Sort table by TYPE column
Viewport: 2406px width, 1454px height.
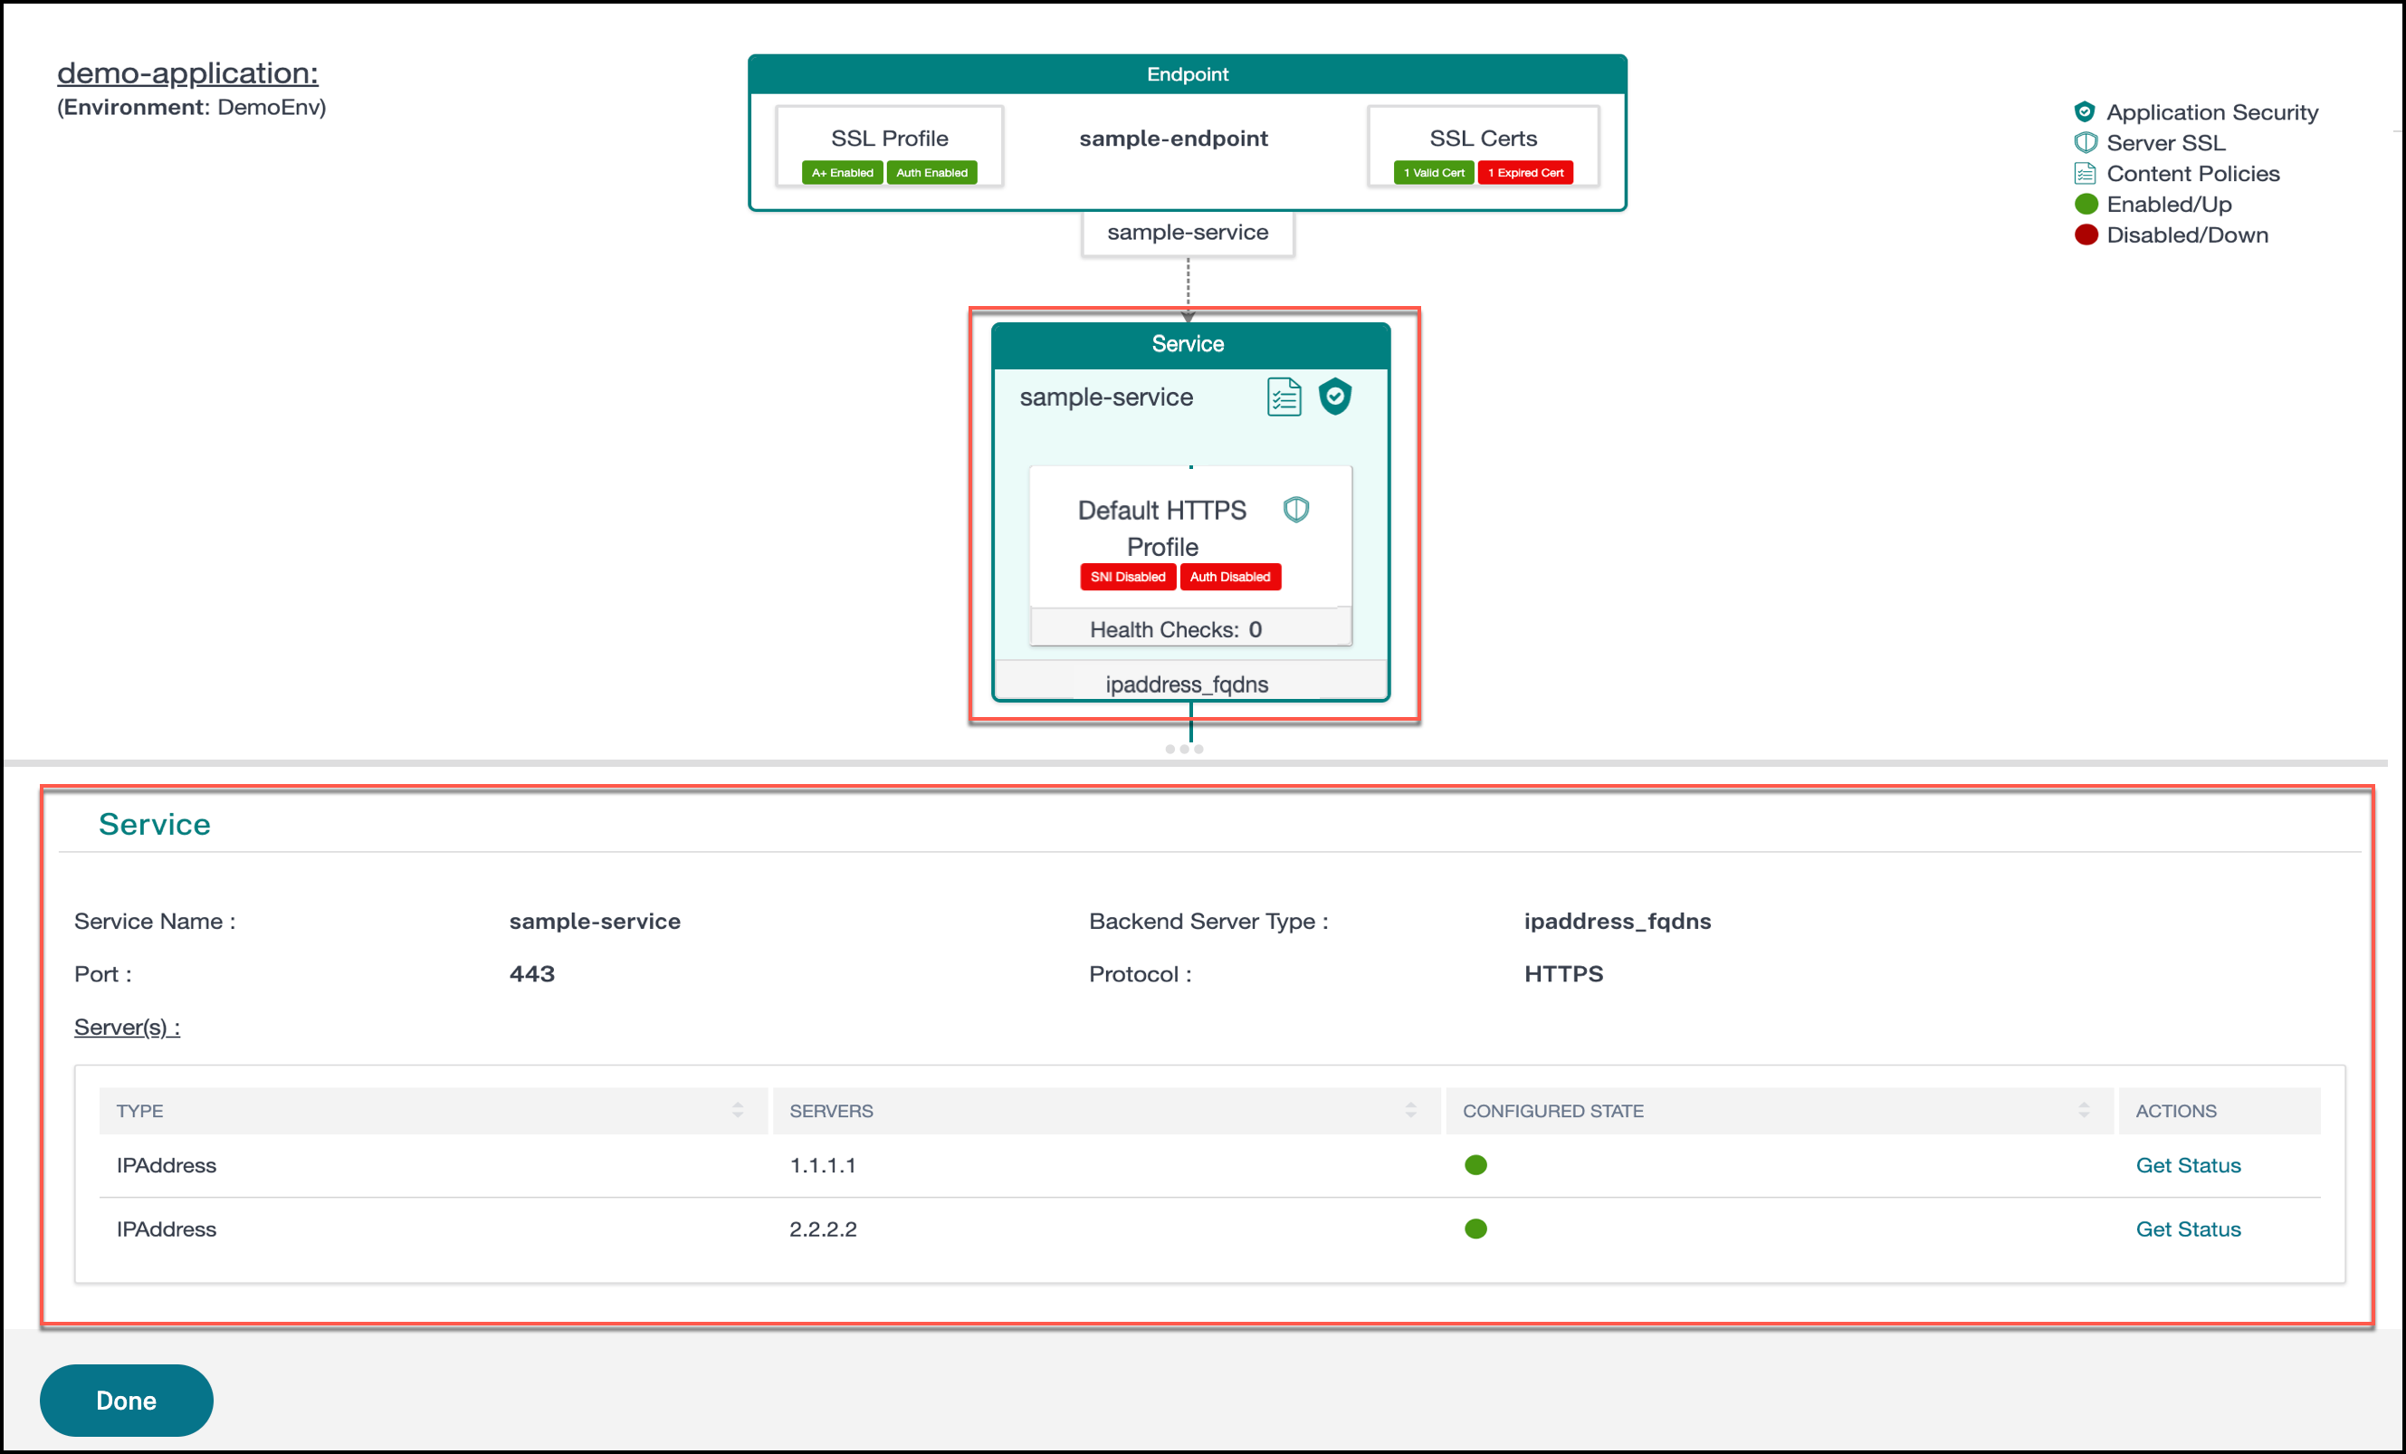point(737,1110)
